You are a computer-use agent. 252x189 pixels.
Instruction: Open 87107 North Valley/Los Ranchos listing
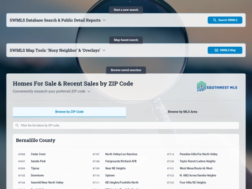pyautogui.click(x=115, y=154)
